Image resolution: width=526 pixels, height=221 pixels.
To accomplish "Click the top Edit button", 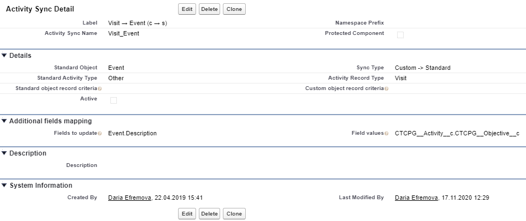I will pos(187,9).
